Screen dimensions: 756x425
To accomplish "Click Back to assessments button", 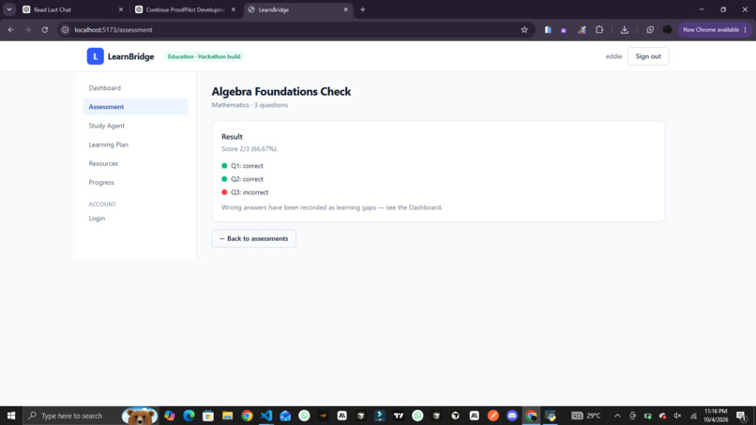I will [253, 238].
